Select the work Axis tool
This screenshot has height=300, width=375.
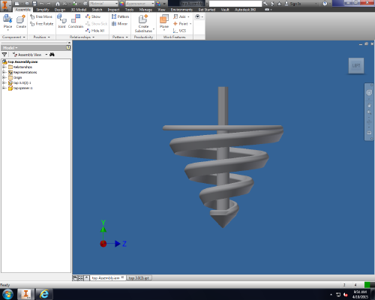(180, 16)
